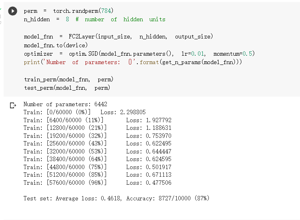Image resolution: width=300 pixels, height=220 pixels.
Task: Click the 'train_perm(model_fnn, perm)' line
Action: pos(69,79)
